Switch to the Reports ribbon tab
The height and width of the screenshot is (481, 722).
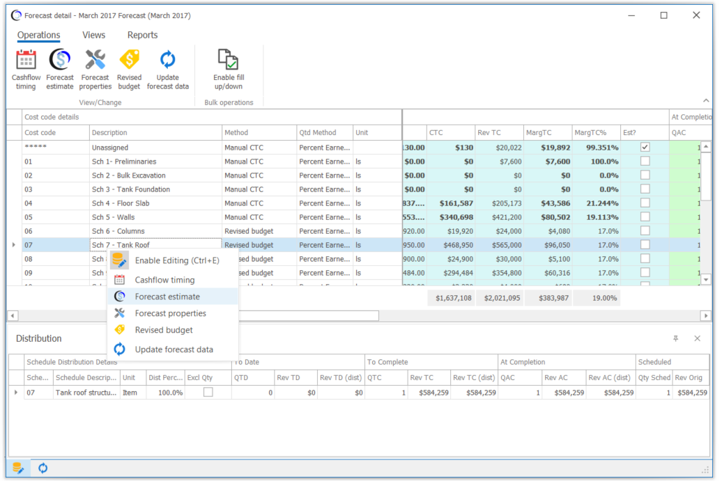click(142, 35)
